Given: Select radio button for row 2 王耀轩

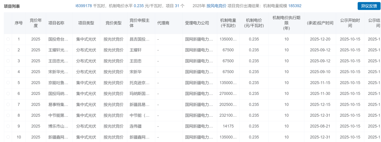Looking at the screenshot, I should tap(8, 50).
